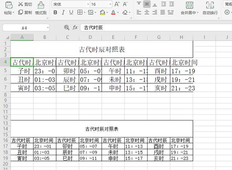232x170 pixels.
Task: Open the draw border dropdown arrow
Action: click(95, 13)
